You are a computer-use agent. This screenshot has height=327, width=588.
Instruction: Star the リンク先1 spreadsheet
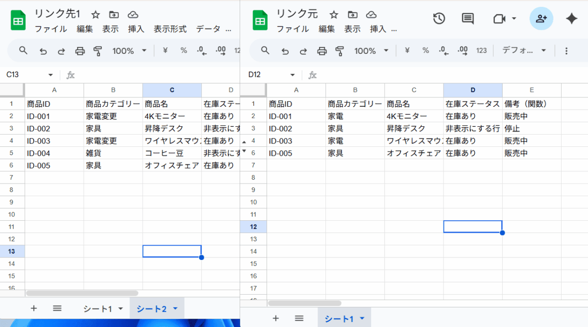pyautogui.click(x=96, y=14)
